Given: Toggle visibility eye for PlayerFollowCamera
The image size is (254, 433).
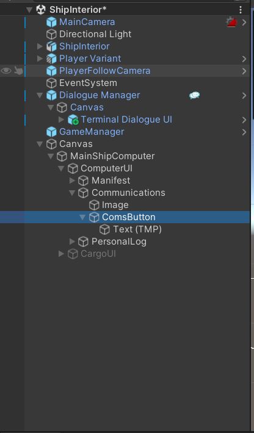Looking at the screenshot, I should 6,71.
